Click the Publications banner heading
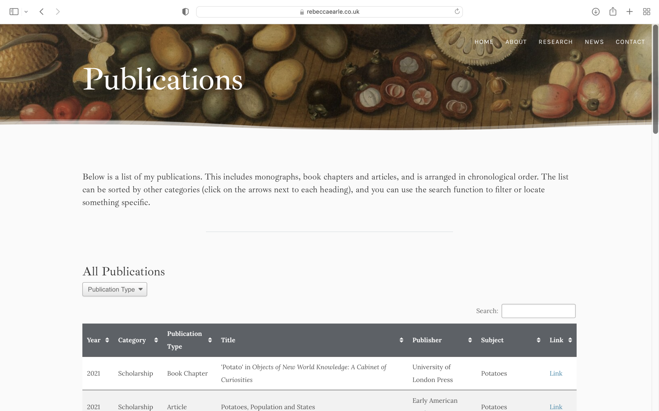Screen dimensions: 659x411 pyautogui.click(x=163, y=79)
